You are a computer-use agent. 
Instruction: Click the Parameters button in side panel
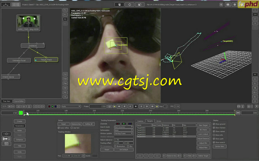(19, 126)
